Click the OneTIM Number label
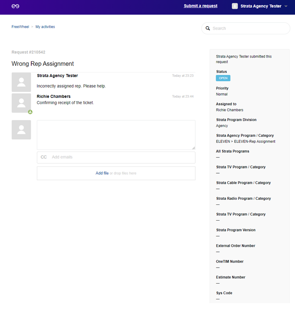 coord(229,262)
